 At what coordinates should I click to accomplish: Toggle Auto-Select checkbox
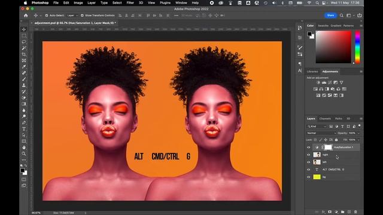pyautogui.click(x=47, y=16)
